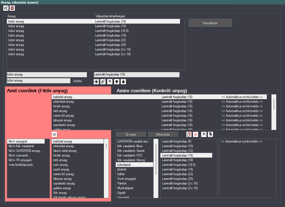Select Front anyagok category

click(x=135, y=179)
